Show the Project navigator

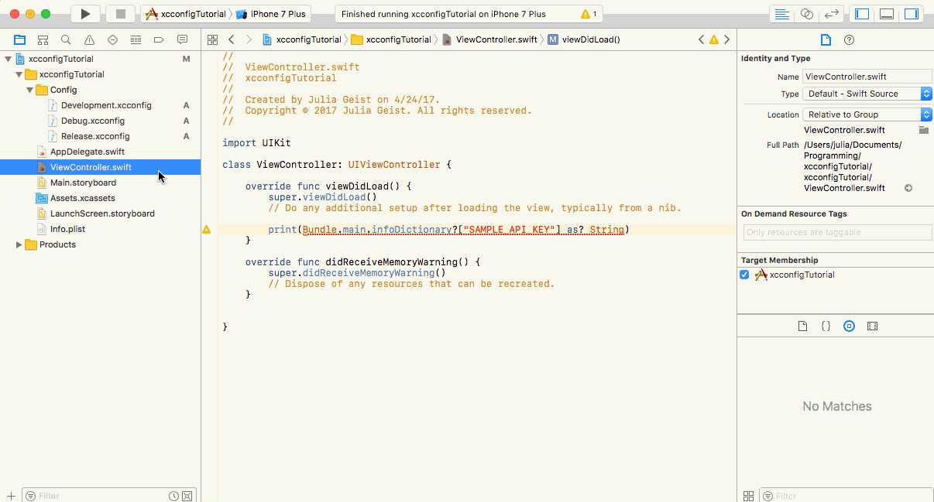pyautogui.click(x=19, y=39)
